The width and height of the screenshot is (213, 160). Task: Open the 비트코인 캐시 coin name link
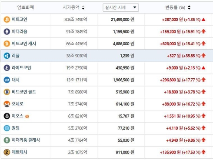(24, 43)
